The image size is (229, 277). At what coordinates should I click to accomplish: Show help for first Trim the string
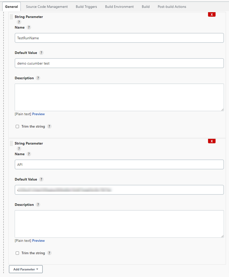tap(49, 126)
